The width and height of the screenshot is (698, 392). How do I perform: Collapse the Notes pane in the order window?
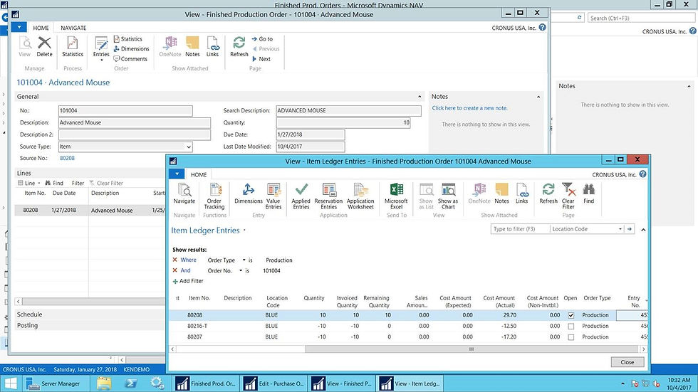pos(538,97)
